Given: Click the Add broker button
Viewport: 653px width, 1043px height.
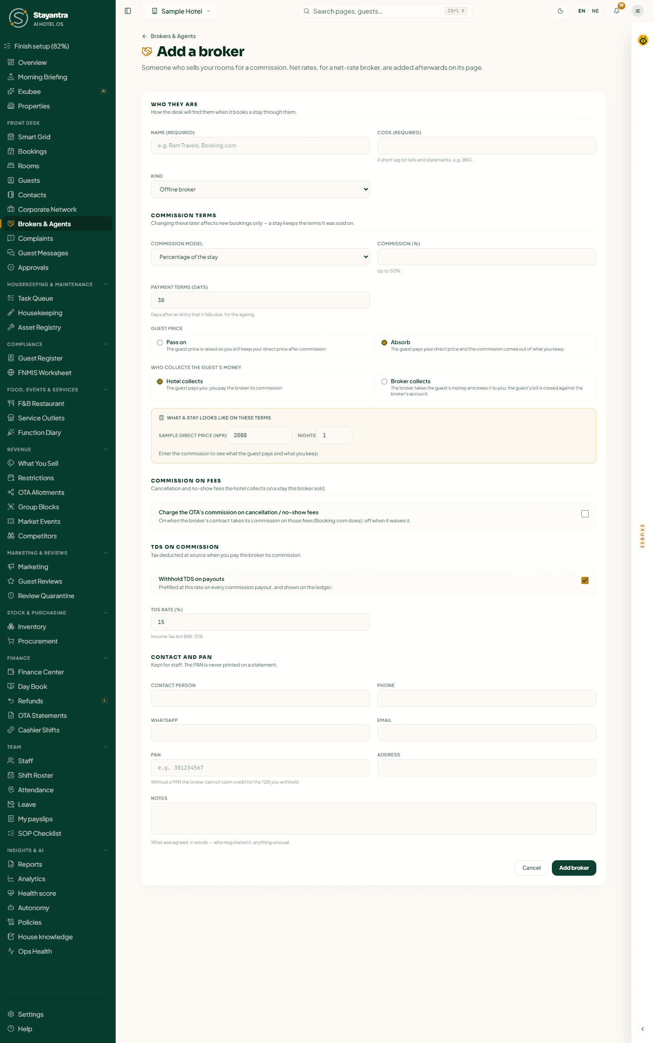Looking at the screenshot, I should coord(574,868).
